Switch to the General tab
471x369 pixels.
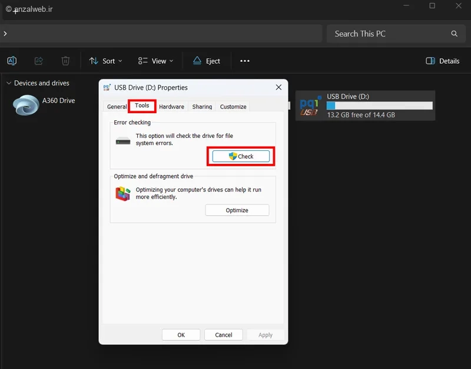[x=117, y=107]
